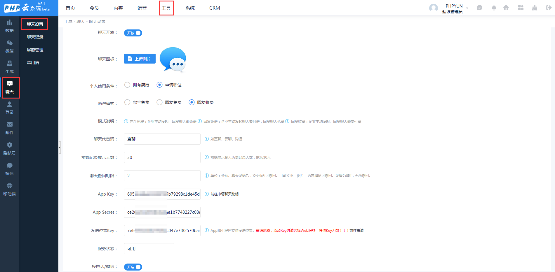Open the 系统 top menu
555x272 pixels.
click(x=190, y=8)
